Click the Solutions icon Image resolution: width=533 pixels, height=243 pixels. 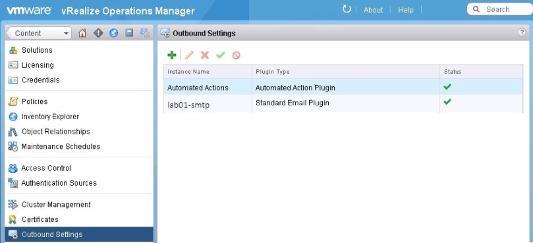[13, 50]
